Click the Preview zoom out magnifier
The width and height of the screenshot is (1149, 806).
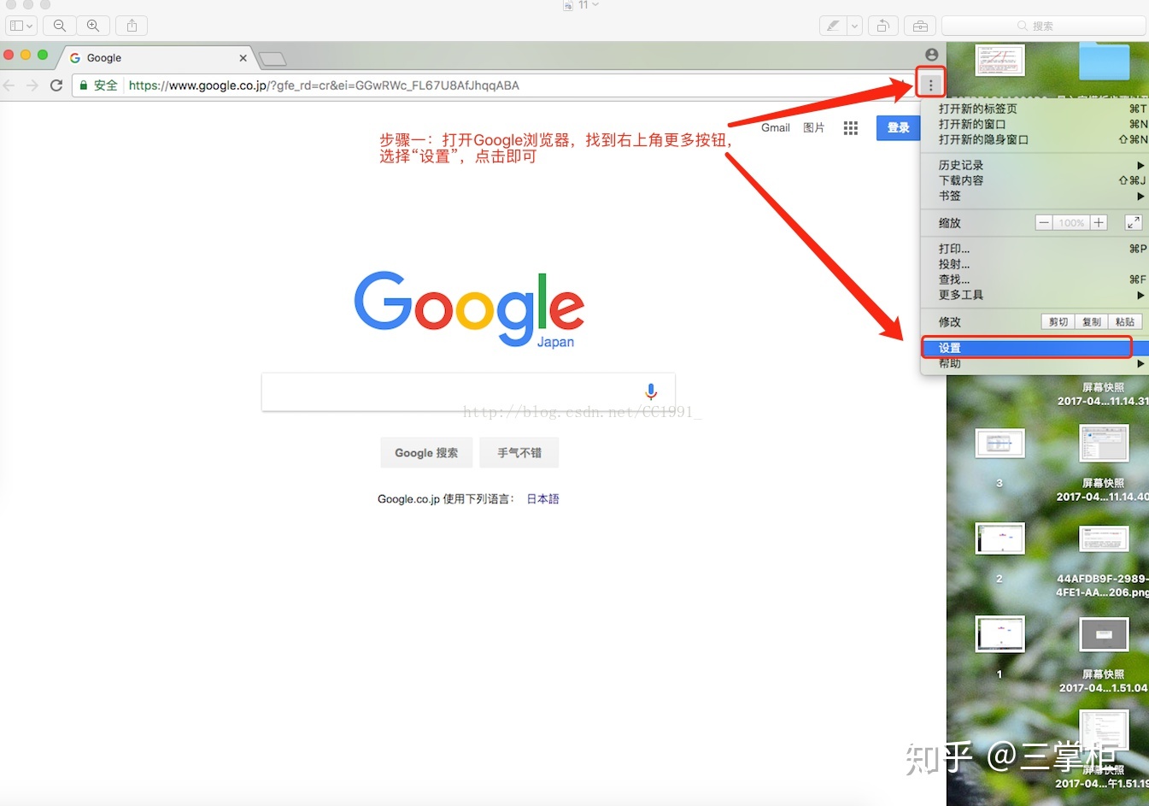(x=60, y=26)
